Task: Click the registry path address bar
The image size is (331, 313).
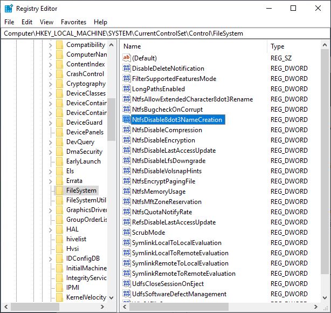Action: tap(165, 33)
